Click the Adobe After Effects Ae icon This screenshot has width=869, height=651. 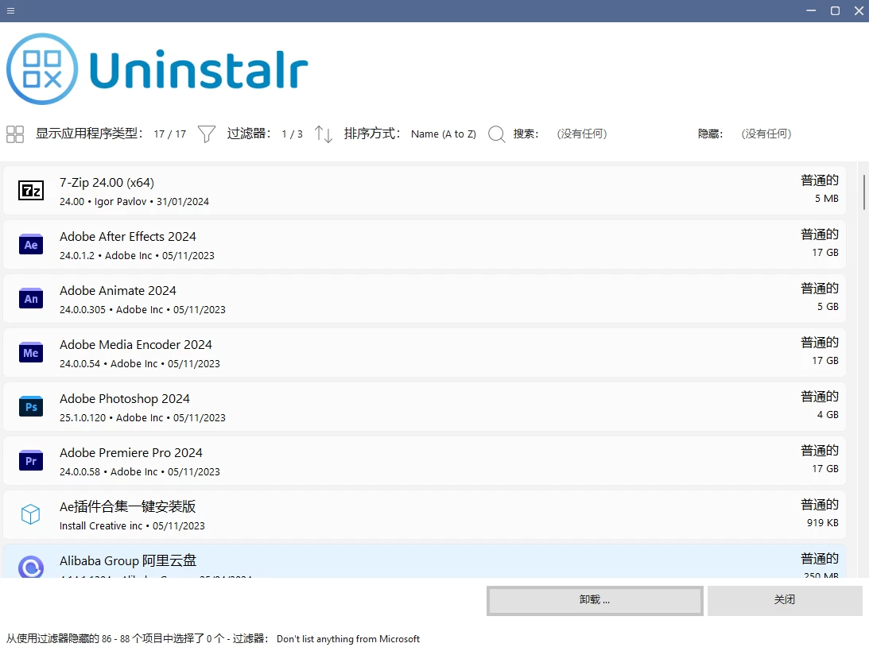(31, 245)
